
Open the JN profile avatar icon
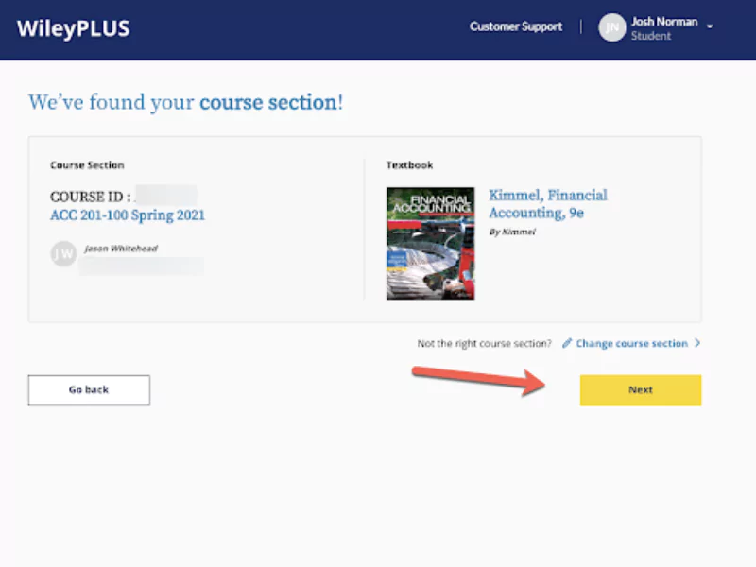pos(610,27)
